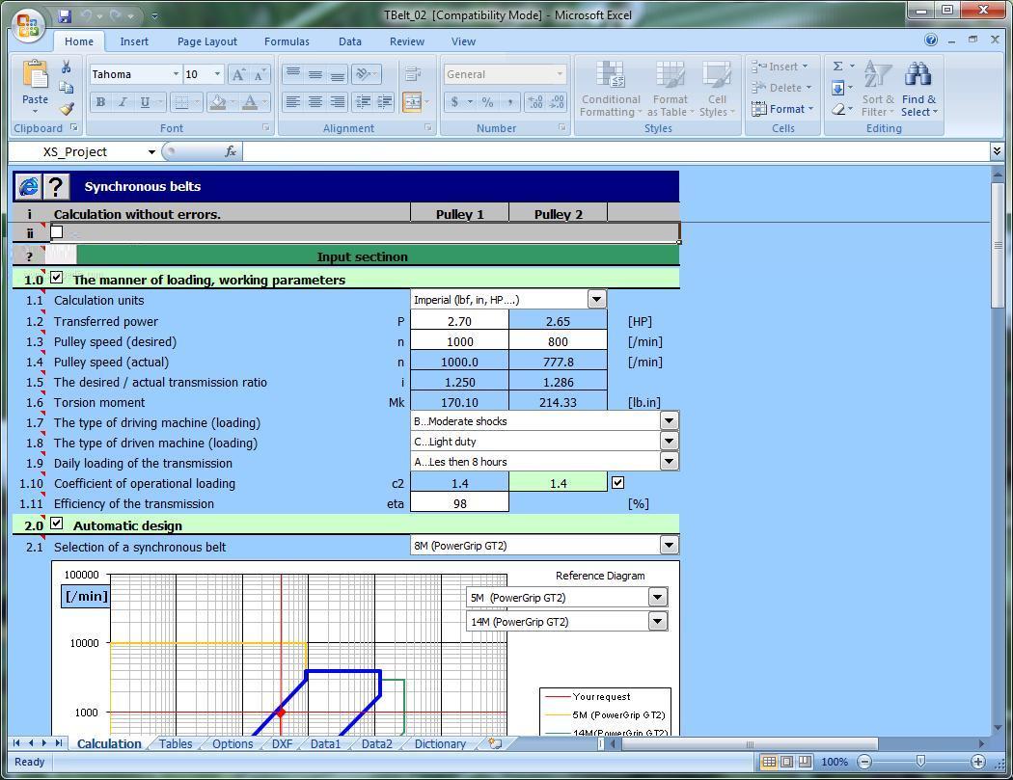Switch to Page Break Preview in status bar

pyautogui.click(x=805, y=762)
